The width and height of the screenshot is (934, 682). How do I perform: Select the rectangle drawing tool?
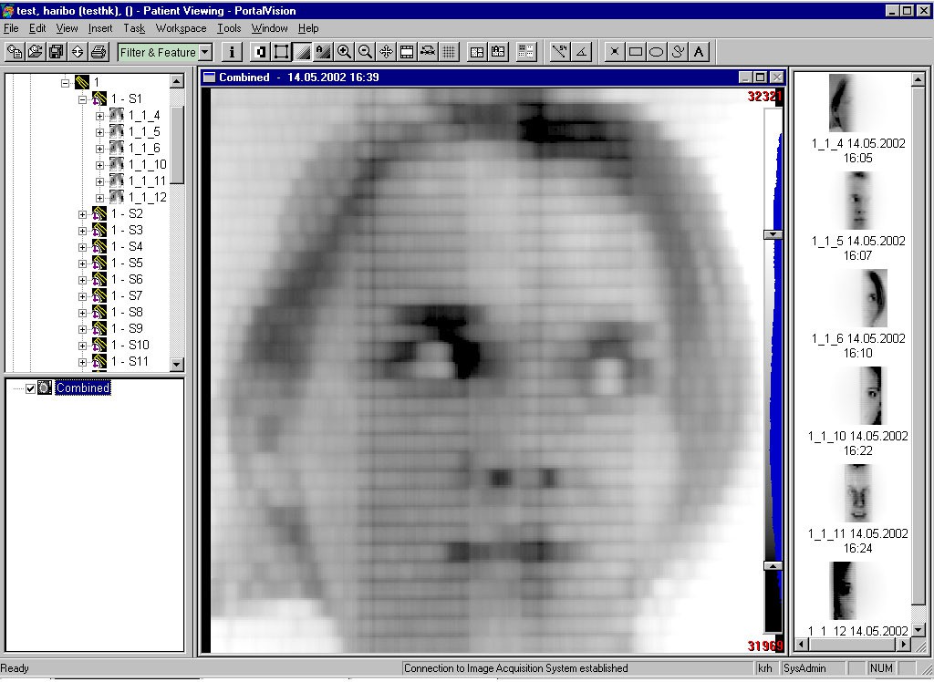point(636,52)
